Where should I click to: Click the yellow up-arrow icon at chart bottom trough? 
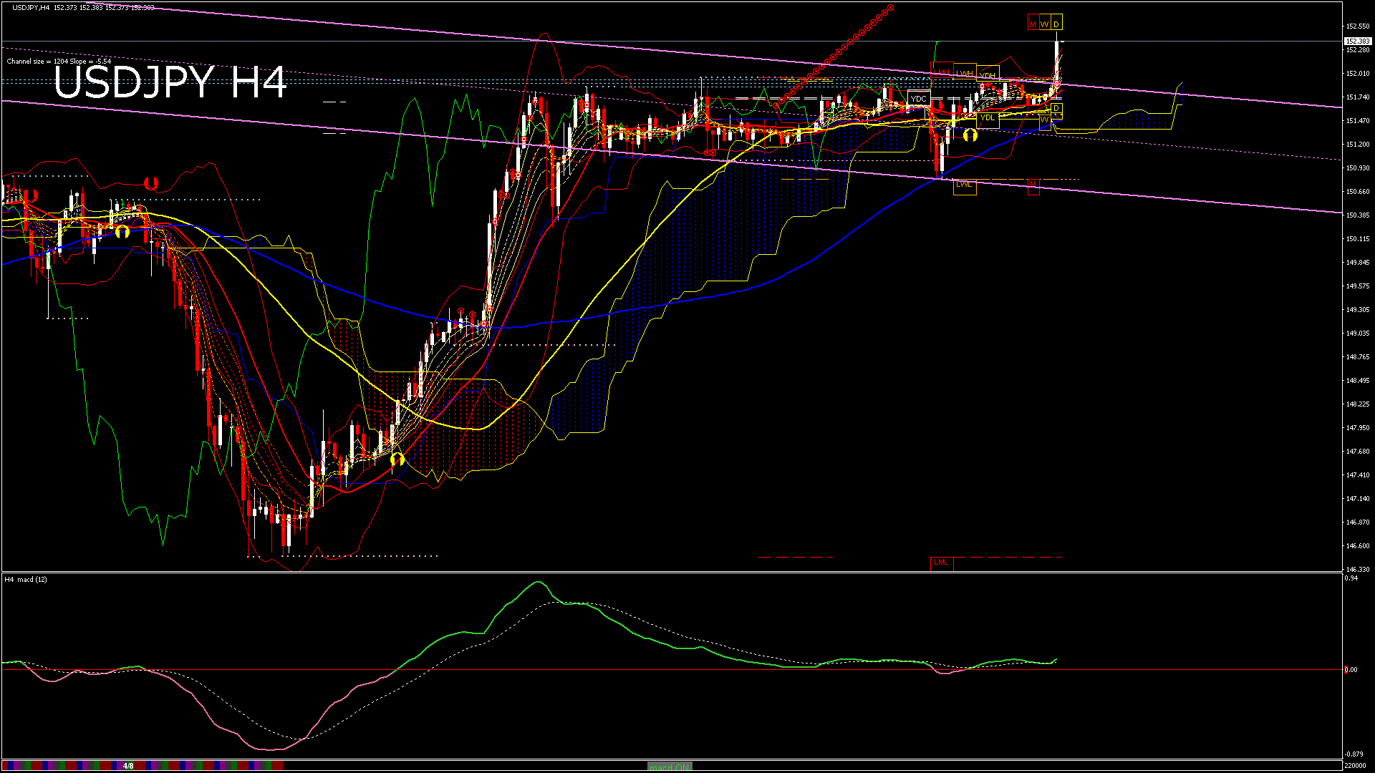(397, 459)
